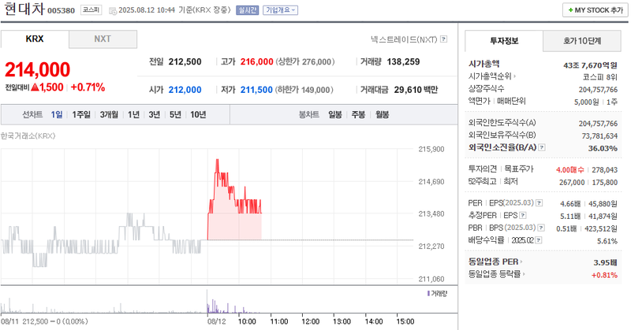Image resolution: width=631 pixels, height=330 pixels.
Task: Show the 1년 line chart
Action: click(x=133, y=114)
